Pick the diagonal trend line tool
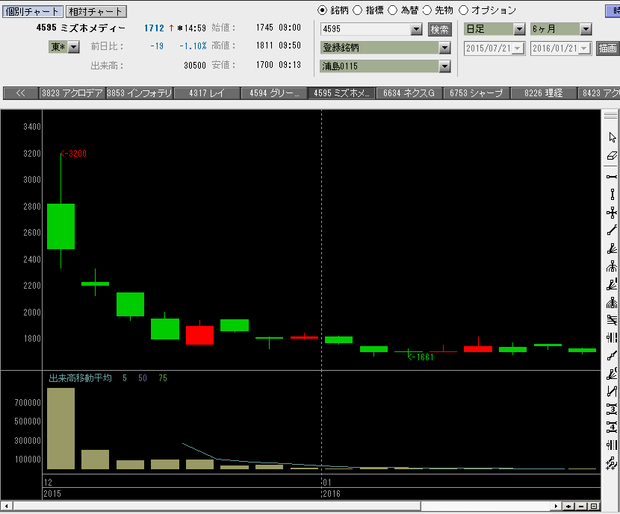The height and width of the screenshot is (514, 620). pos(612,230)
